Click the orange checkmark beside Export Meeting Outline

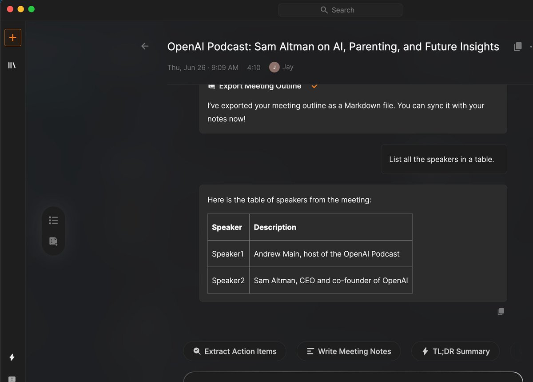tap(314, 86)
